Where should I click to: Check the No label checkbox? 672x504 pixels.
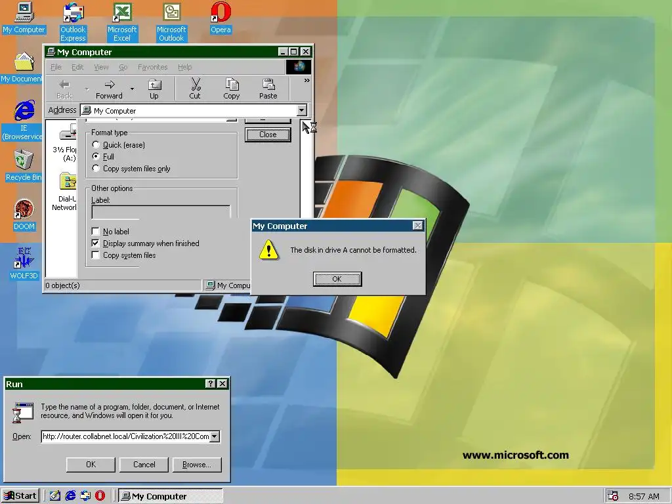(x=96, y=232)
